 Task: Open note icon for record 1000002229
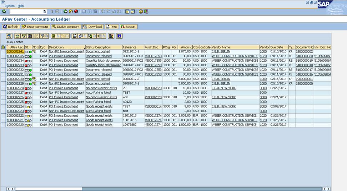pyautogui.click(x=34, y=83)
